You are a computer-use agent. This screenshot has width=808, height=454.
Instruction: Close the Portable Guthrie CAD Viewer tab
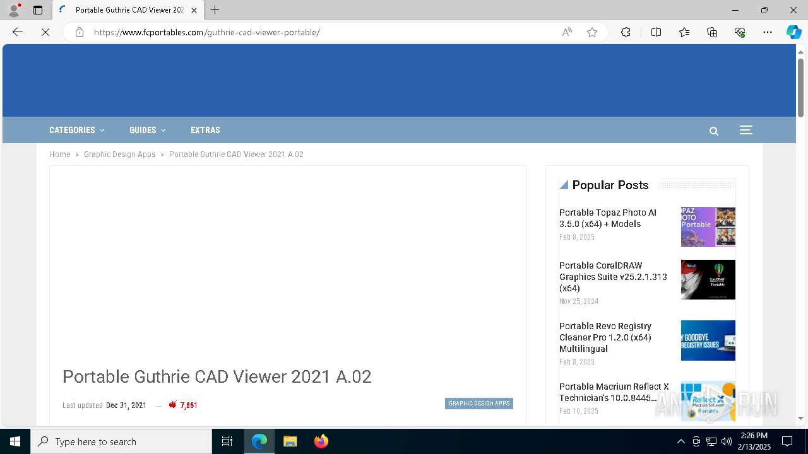(194, 10)
